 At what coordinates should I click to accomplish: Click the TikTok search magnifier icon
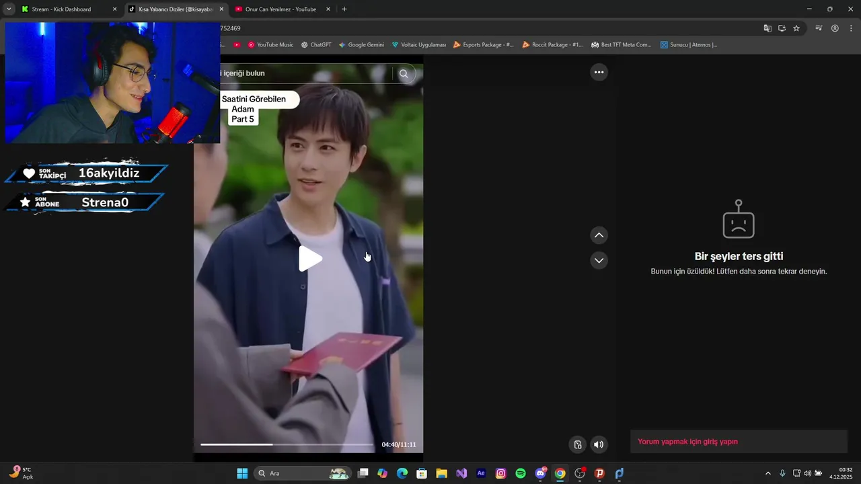[x=404, y=74]
